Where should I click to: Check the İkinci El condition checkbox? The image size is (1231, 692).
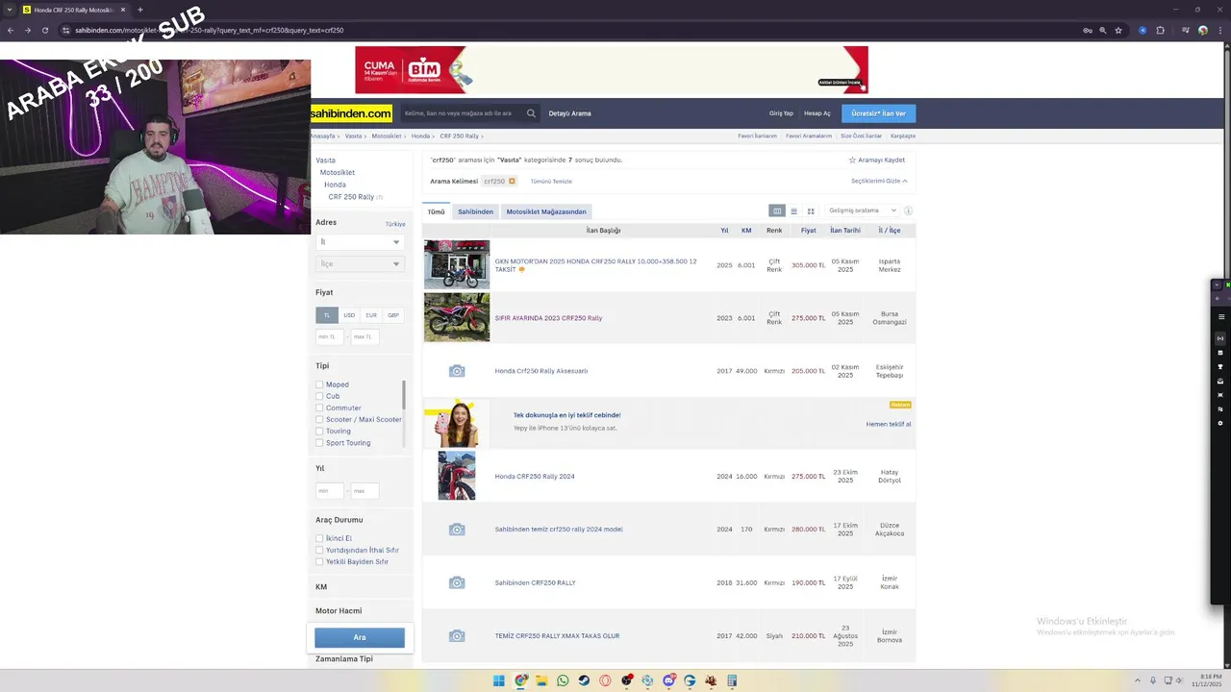pos(319,538)
